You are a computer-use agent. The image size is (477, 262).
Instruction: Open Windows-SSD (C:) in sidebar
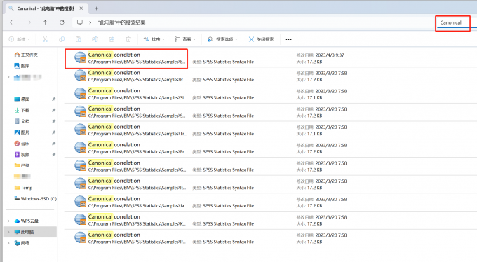(x=35, y=199)
